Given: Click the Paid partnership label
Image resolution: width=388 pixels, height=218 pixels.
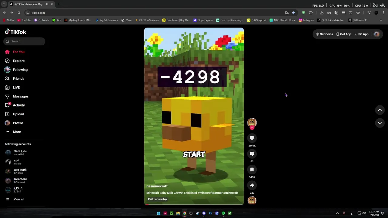Looking at the screenshot, I should click(x=157, y=199).
